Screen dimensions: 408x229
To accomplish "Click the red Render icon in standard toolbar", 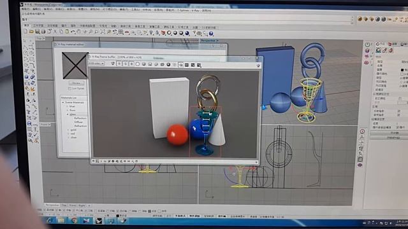I will pyautogui.click(x=163, y=33).
